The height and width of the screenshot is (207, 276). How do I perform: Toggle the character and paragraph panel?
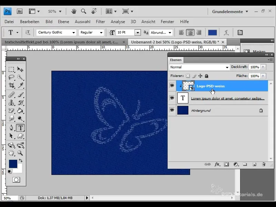[240, 32]
